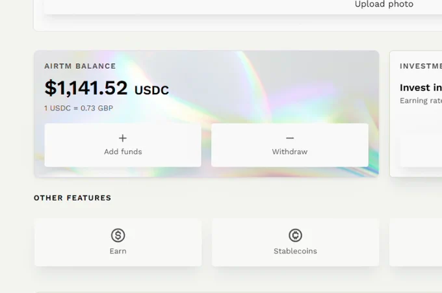Screen dimensions: 442x293
Task: Open the Earn feature card
Action: tap(118, 242)
